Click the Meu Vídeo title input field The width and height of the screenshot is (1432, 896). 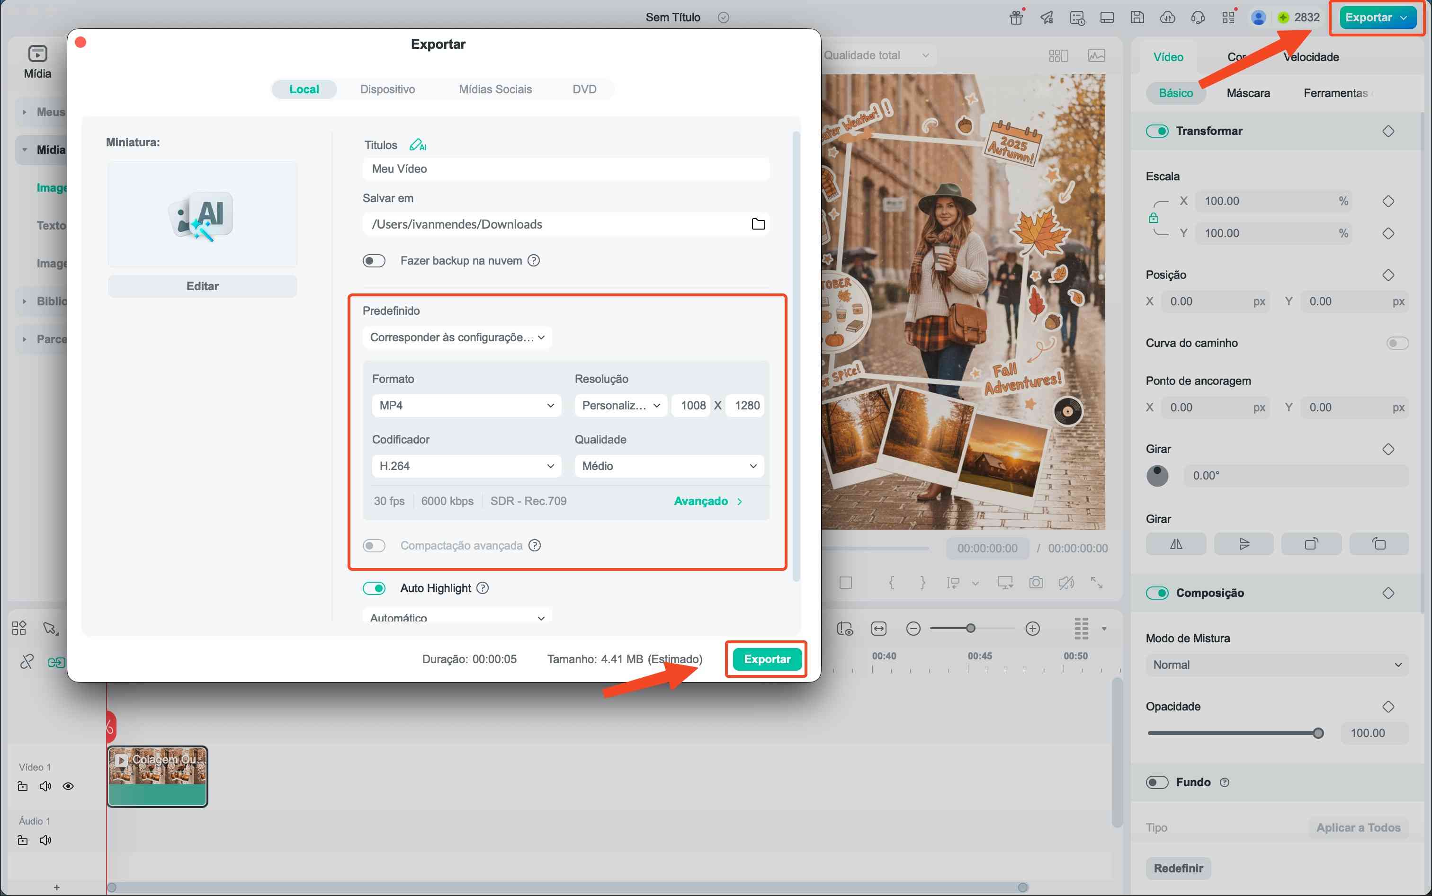pyautogui.click(x=565, y=169)
